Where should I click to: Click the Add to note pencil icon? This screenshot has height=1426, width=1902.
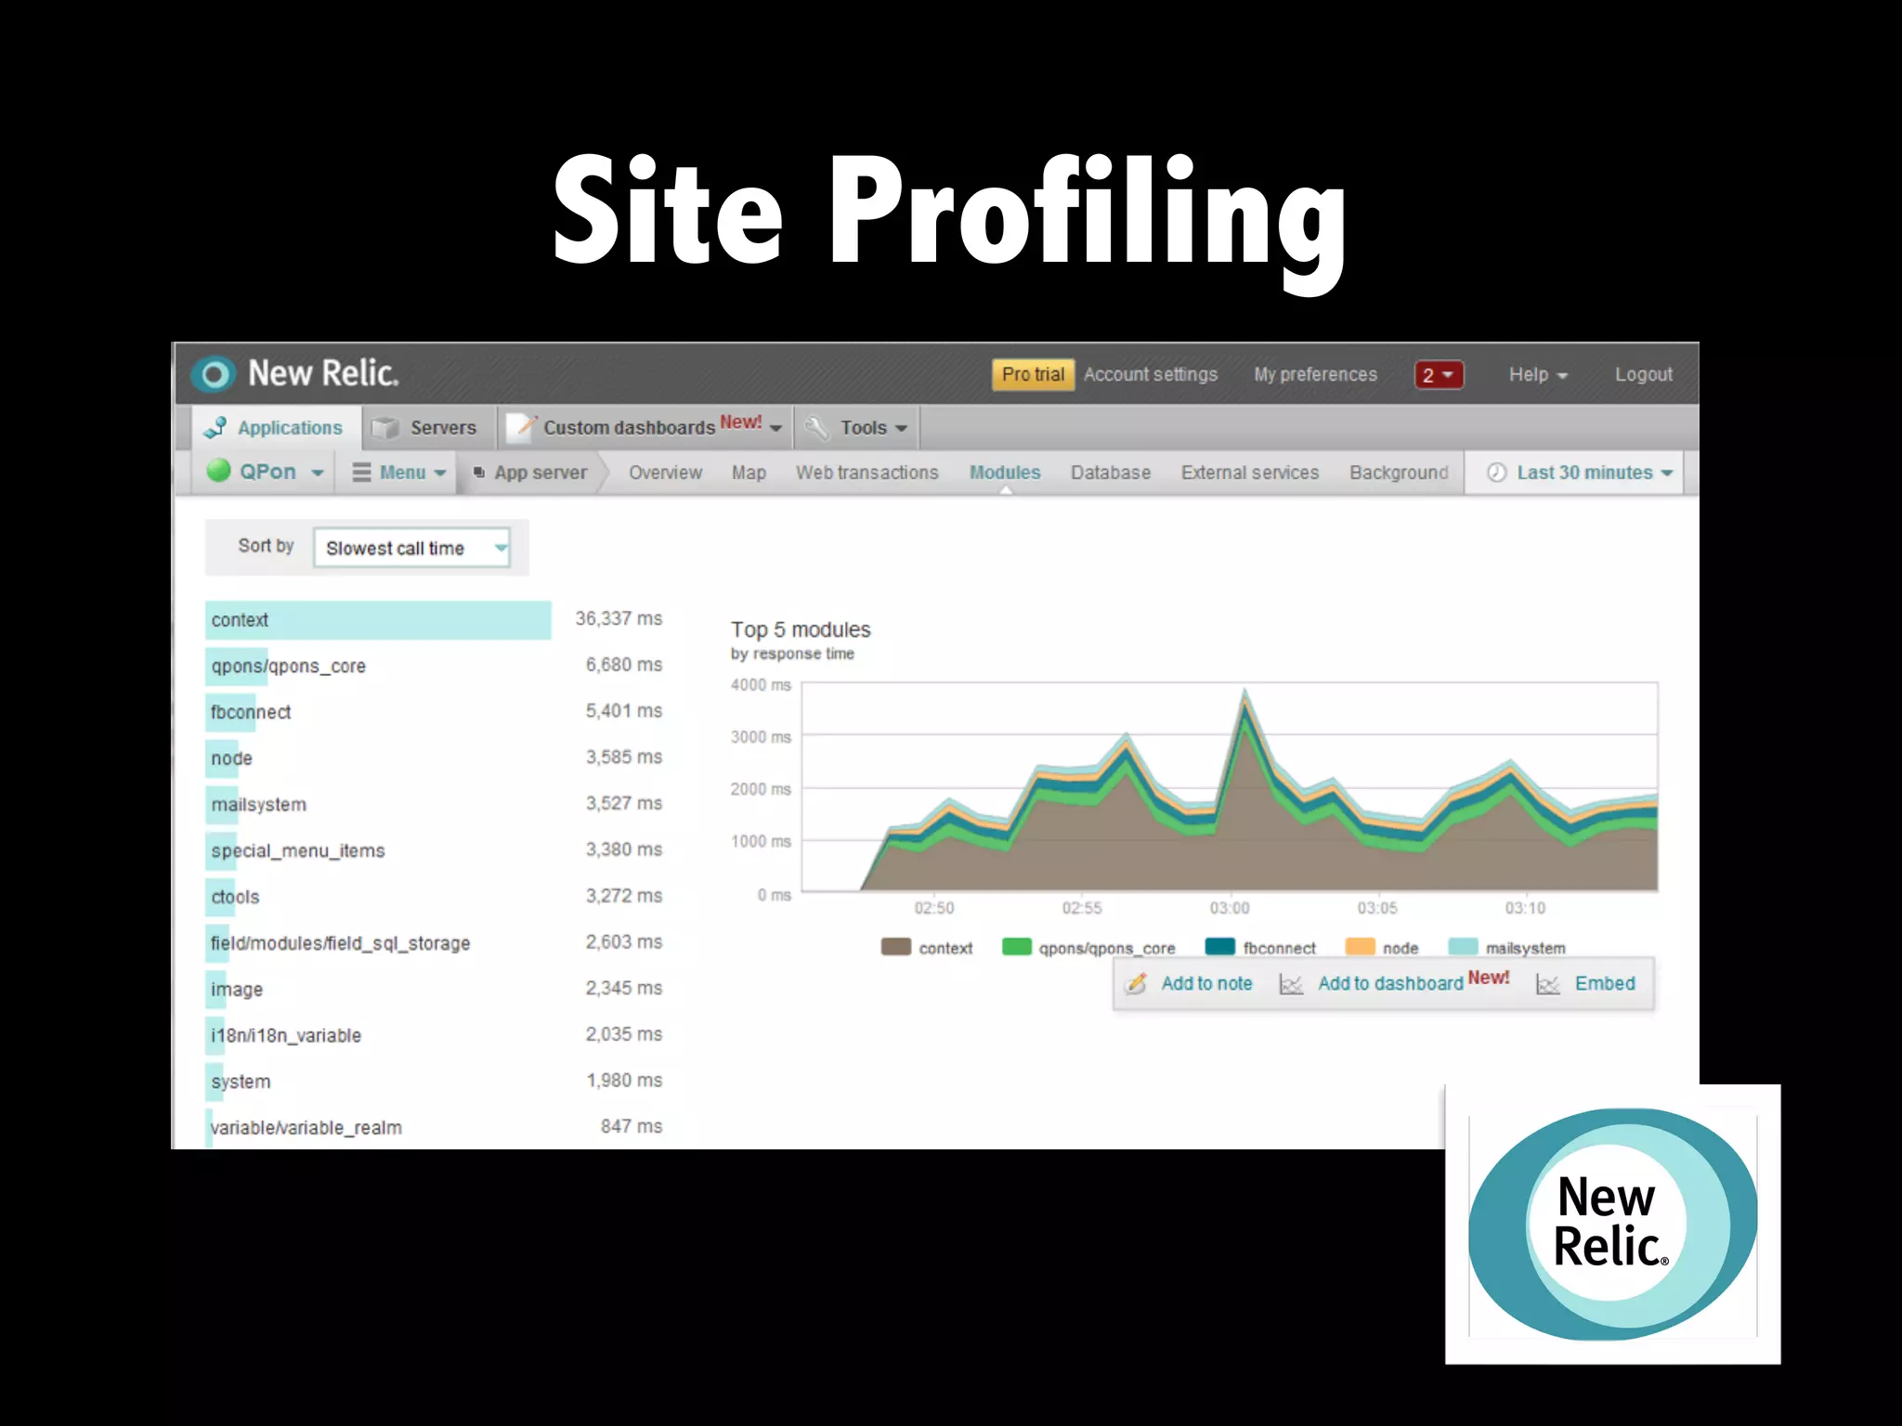1136,983
